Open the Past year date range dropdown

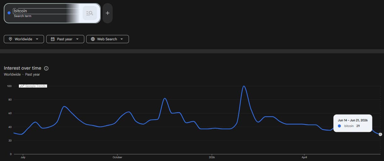65,39
